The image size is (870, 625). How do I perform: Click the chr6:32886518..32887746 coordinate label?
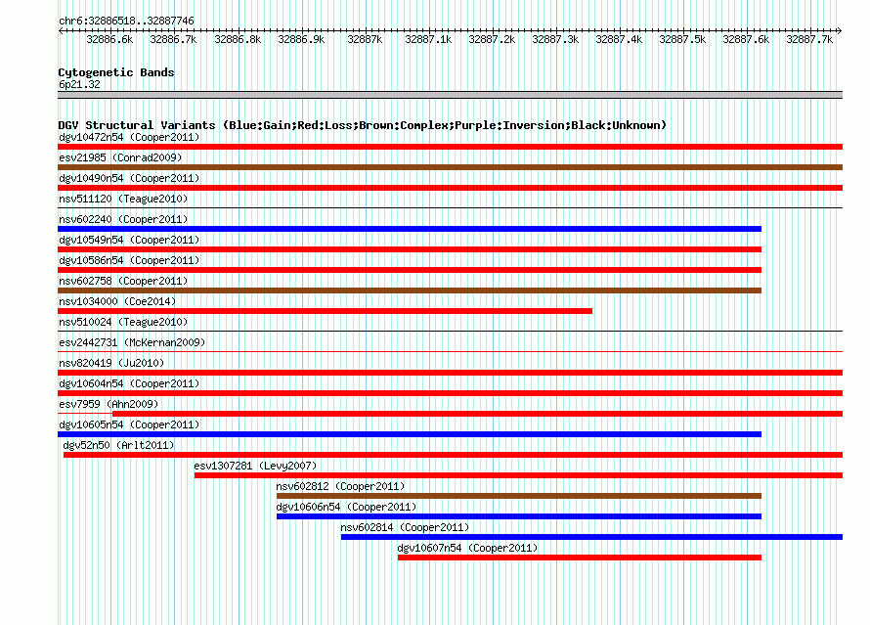tap(126, 21)
